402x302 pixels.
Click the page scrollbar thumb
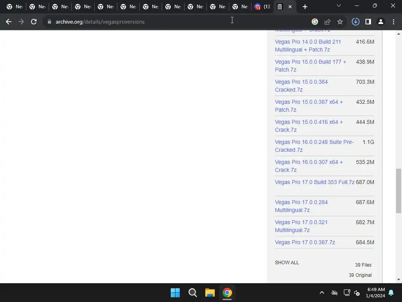tap(398, 191)
